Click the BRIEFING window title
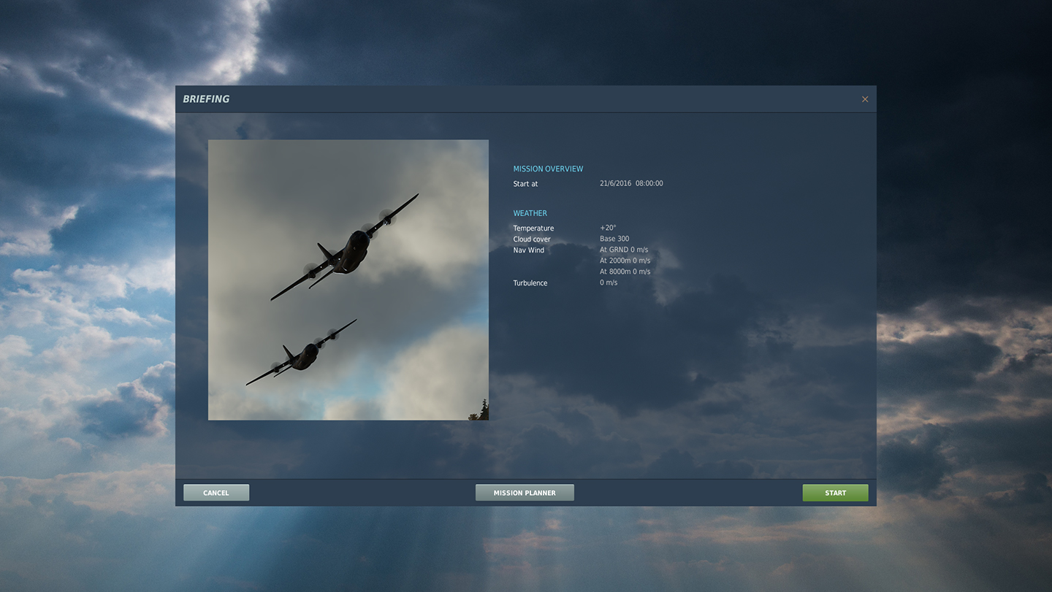Image resolution: width=1052 pixels, height=592 pixels. coord(206,99)
